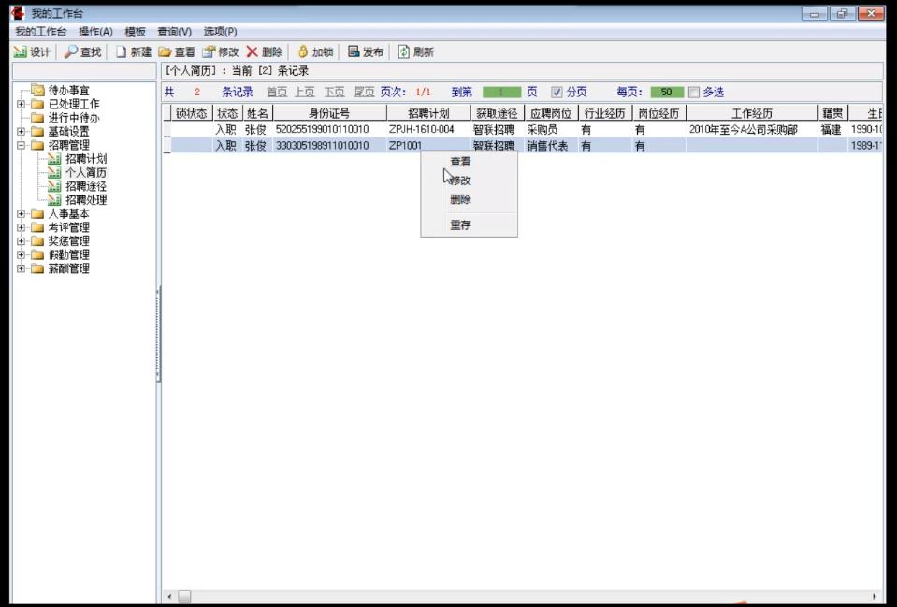This screenshot has height=607, width=897.
Task: Select the 待办事宜 folder
Action: click(68, 91)
